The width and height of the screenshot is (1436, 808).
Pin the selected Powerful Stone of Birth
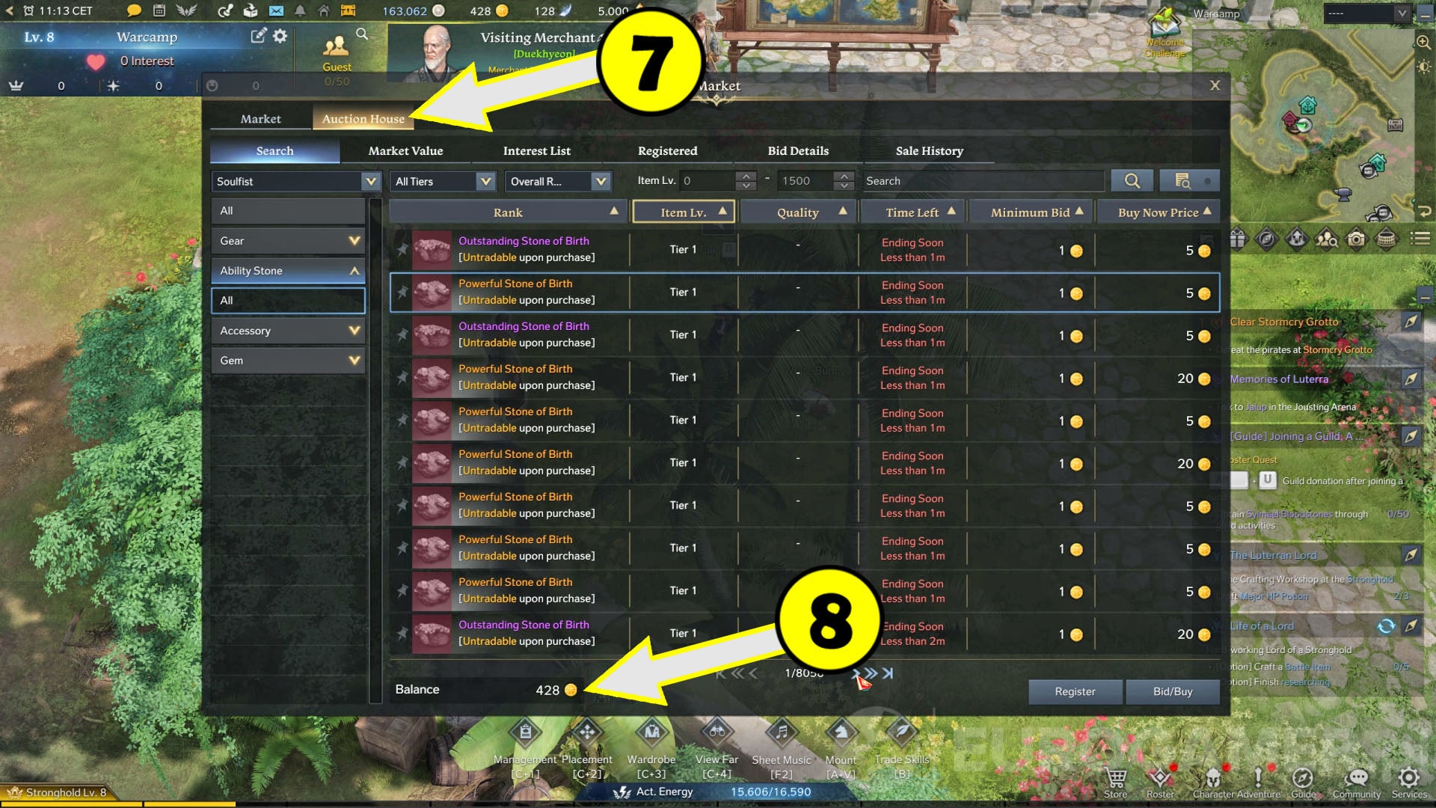pos(402,292)
